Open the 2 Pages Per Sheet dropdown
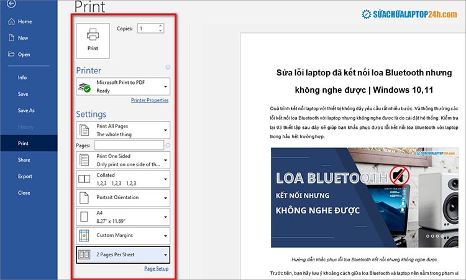Screen dimensions: 466x280 point(165,254)
